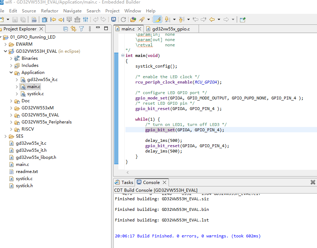
Task: Switch to the gd32vw55x_gpio.c editor tab
Action: 171,29
